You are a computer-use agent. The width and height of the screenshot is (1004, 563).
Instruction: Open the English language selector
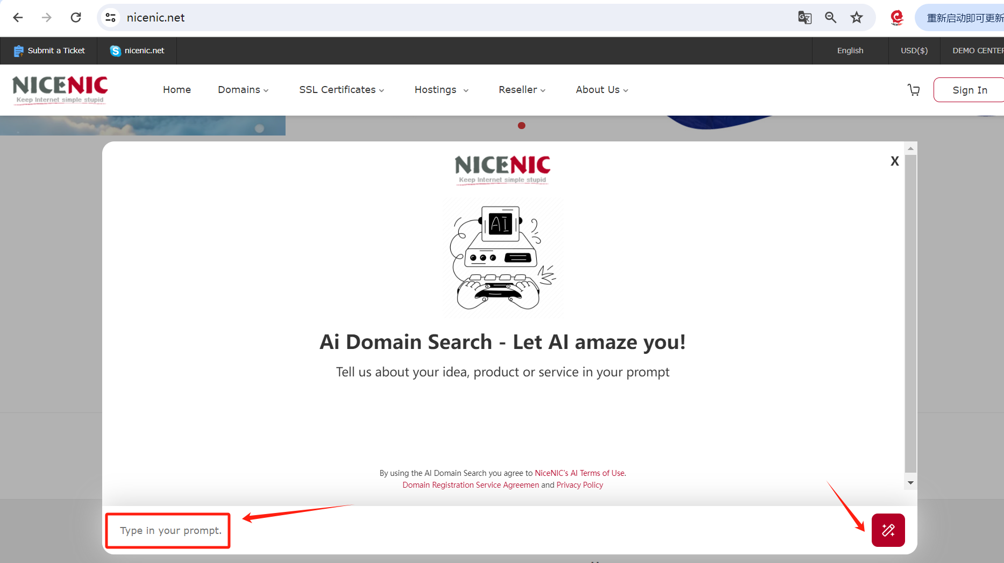(x=850, y=51)
